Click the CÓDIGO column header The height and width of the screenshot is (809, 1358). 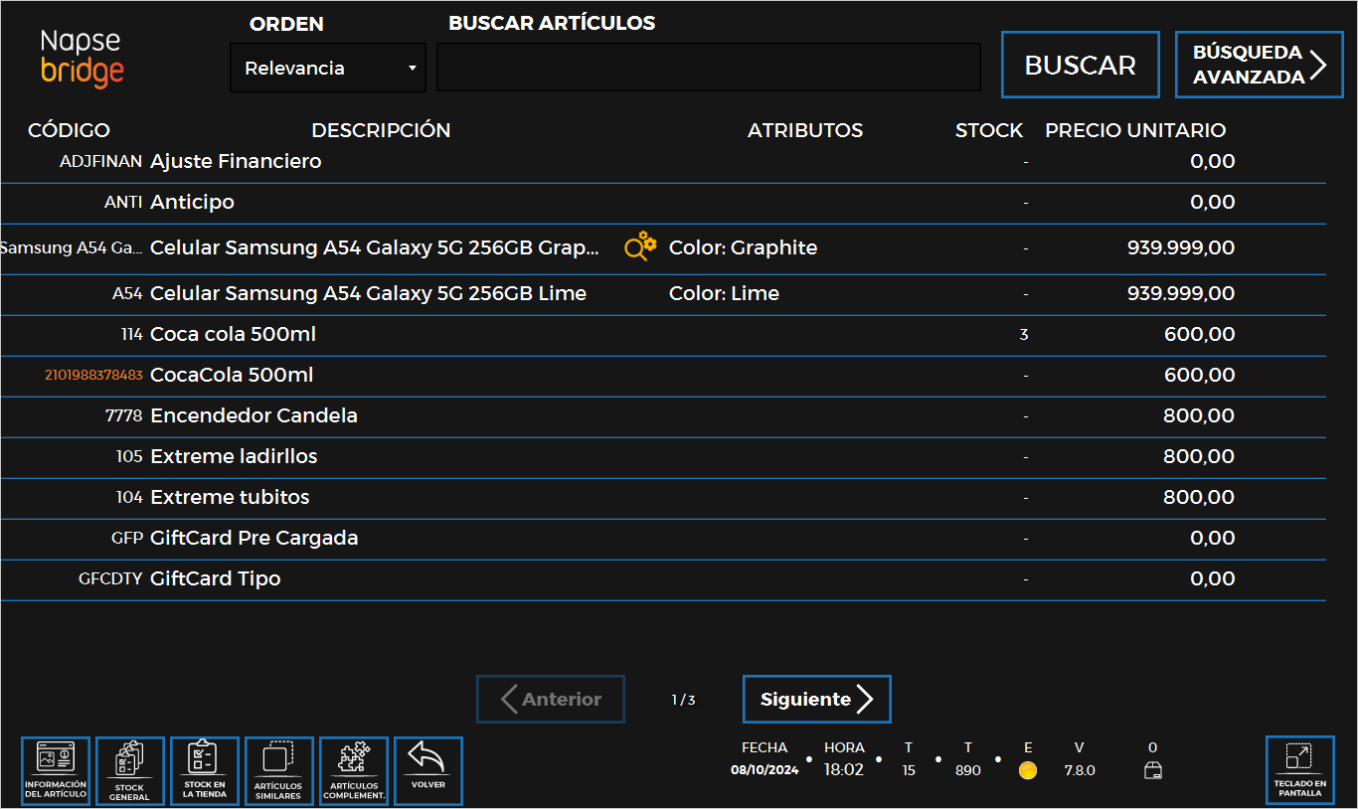tap(69, 130)
